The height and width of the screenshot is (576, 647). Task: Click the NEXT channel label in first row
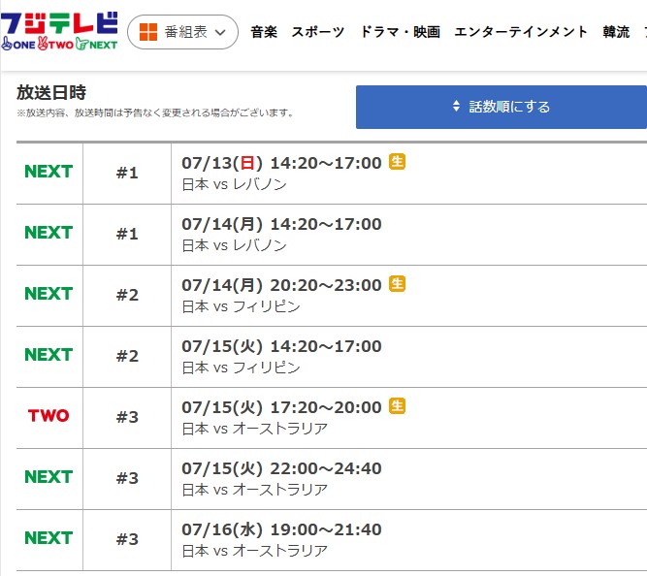coord(49,172)
